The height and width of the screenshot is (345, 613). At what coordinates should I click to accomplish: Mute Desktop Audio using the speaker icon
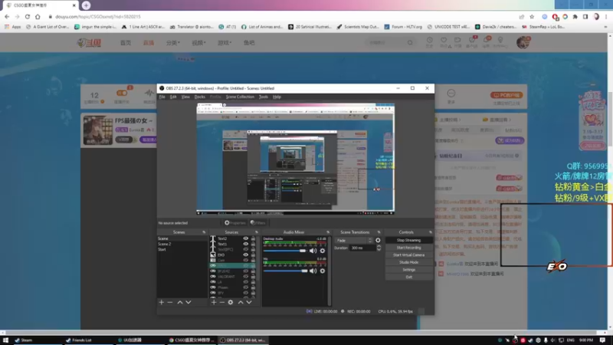tap(313, 251)
